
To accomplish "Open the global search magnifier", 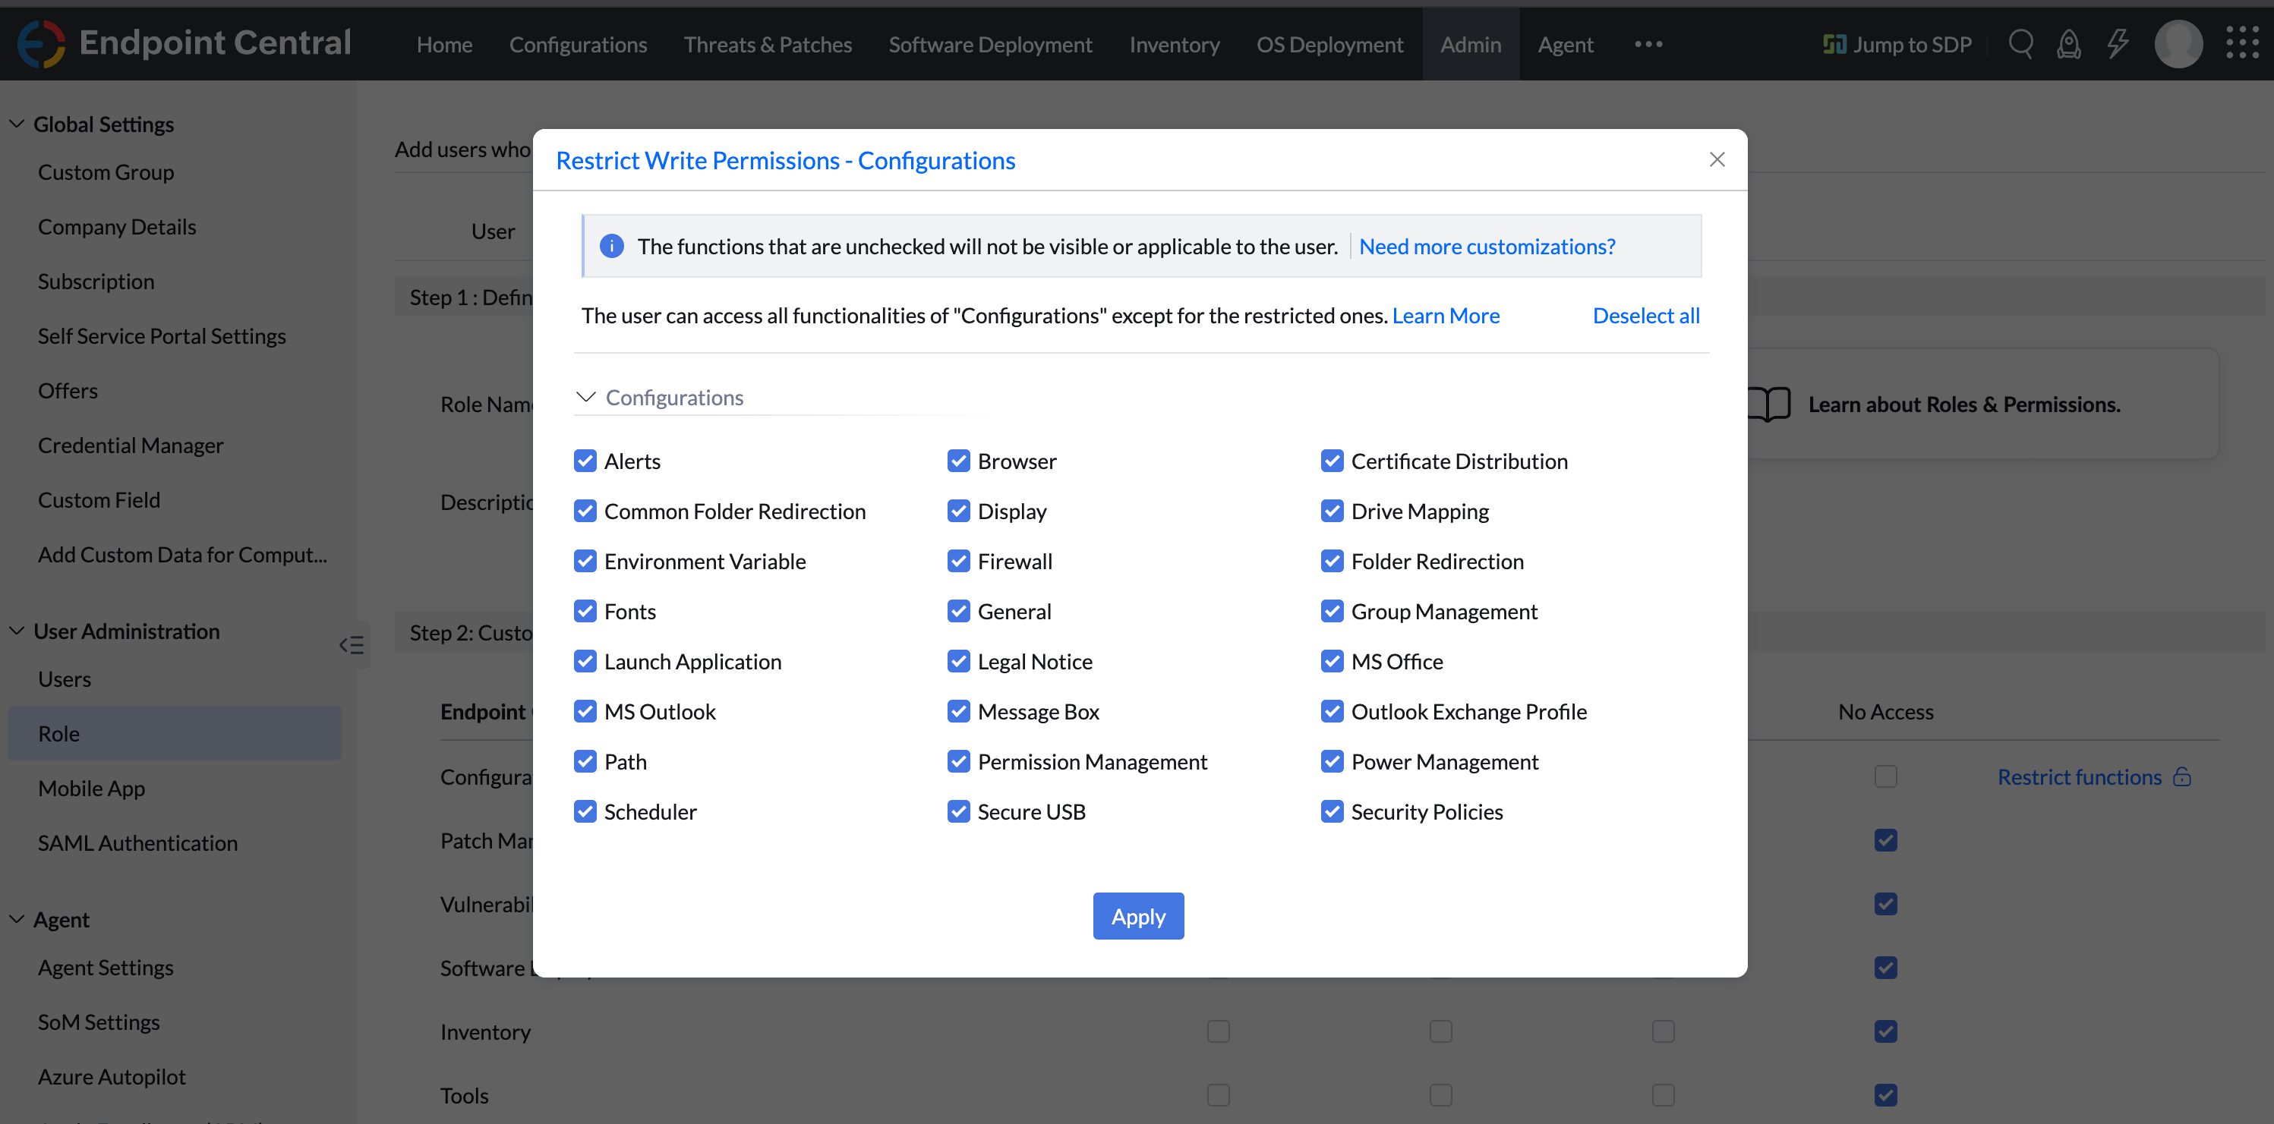I will (x=2020, y=43).
